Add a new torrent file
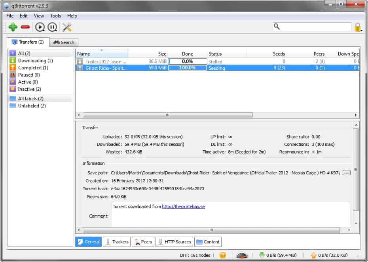The height and width of the screenshot is (262, 368). click(x=13, y=27)
